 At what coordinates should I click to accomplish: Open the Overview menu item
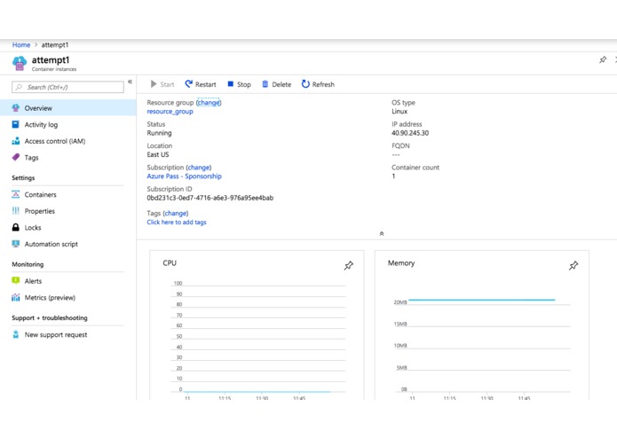click(x=68, y=108)
